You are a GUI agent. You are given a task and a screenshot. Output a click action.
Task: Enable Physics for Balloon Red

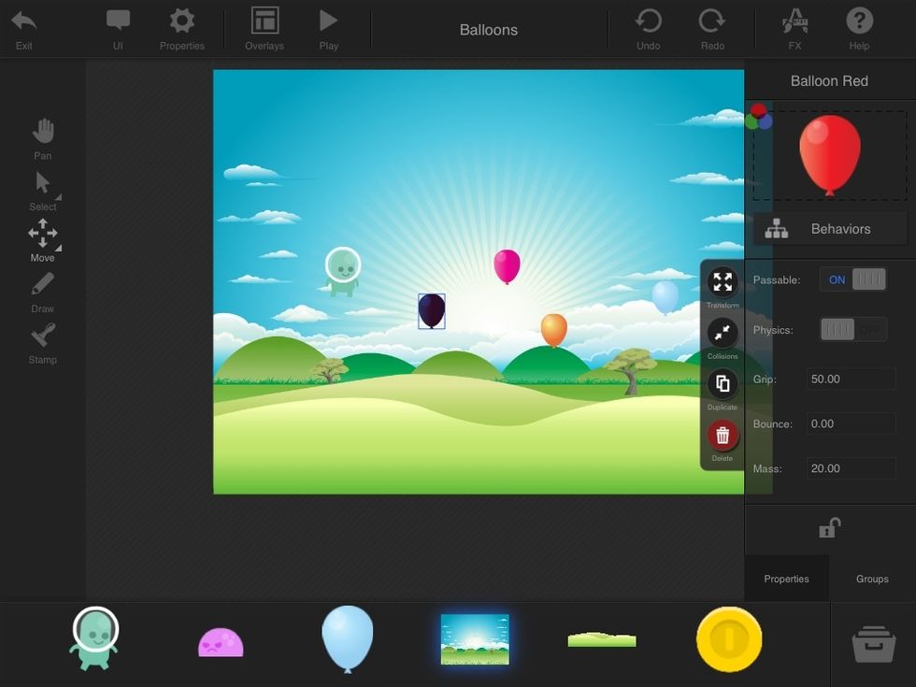point(852,329)
